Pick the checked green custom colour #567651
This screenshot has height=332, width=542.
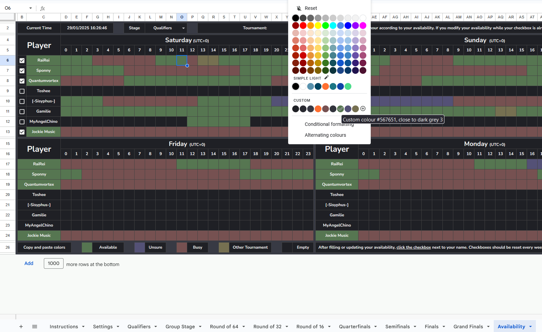[340, 109]
